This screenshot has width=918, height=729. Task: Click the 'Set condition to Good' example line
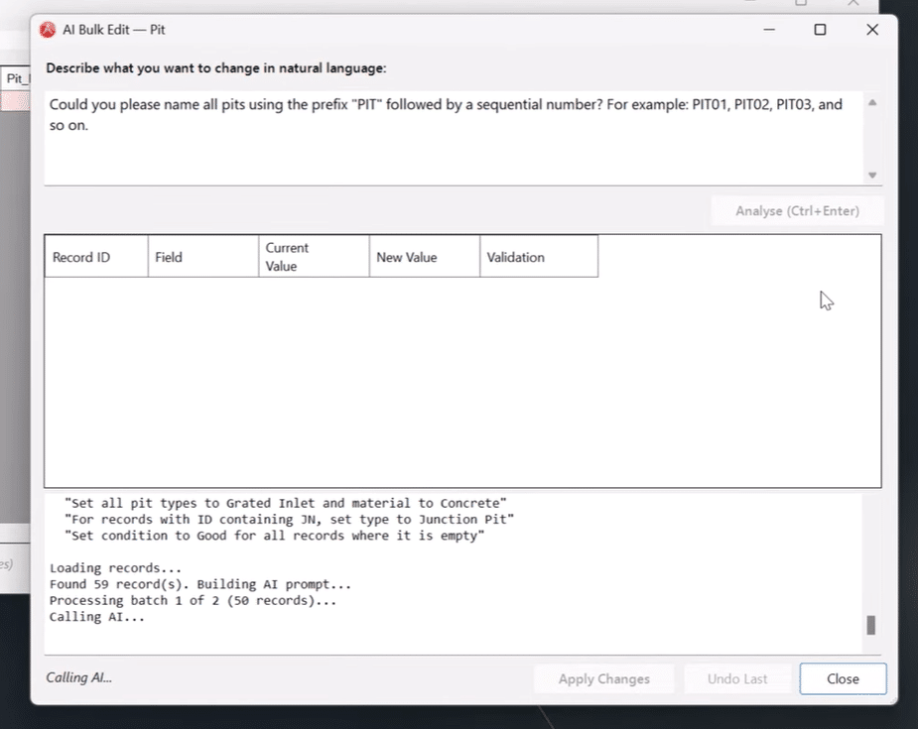coord(274,536)
